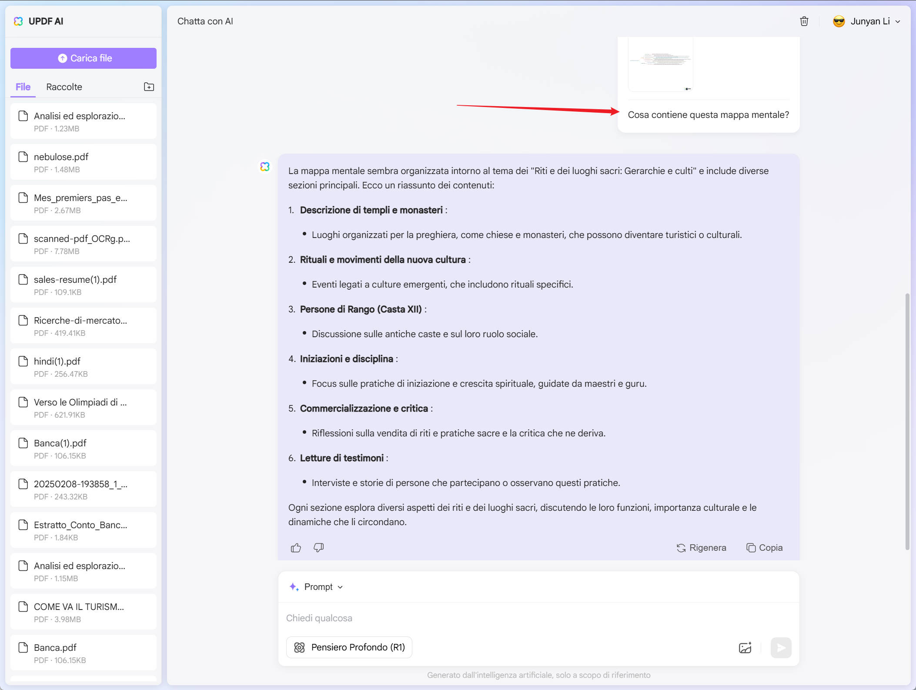Give thumbs up to AI response
The width and height of the screenshot is (916, 690).
point(296,548)
